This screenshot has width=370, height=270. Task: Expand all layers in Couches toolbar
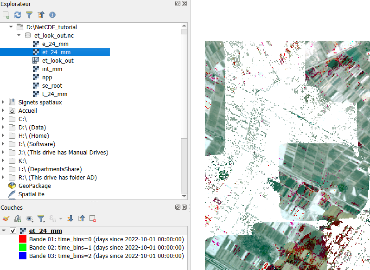[x=70, y=219]
